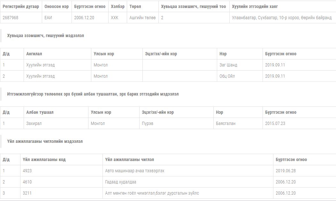Click the shareholder name "Обц Ойл"

click(227, 76)
